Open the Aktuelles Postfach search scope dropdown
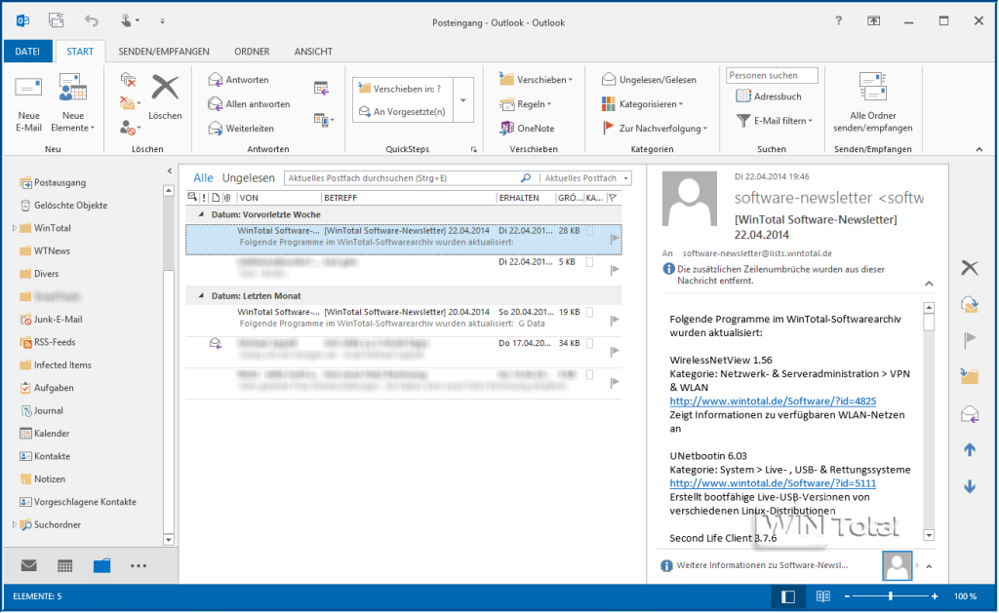999x613 pixels. (624, 178)
